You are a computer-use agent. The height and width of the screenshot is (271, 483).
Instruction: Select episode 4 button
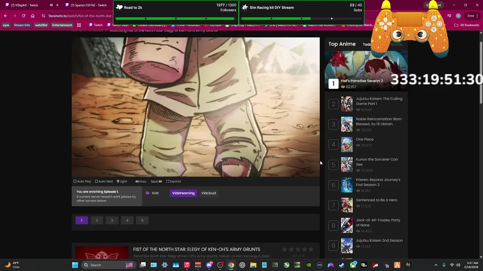(127, 220)
